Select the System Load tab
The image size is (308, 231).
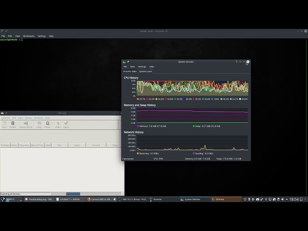[x=145, y=71]
